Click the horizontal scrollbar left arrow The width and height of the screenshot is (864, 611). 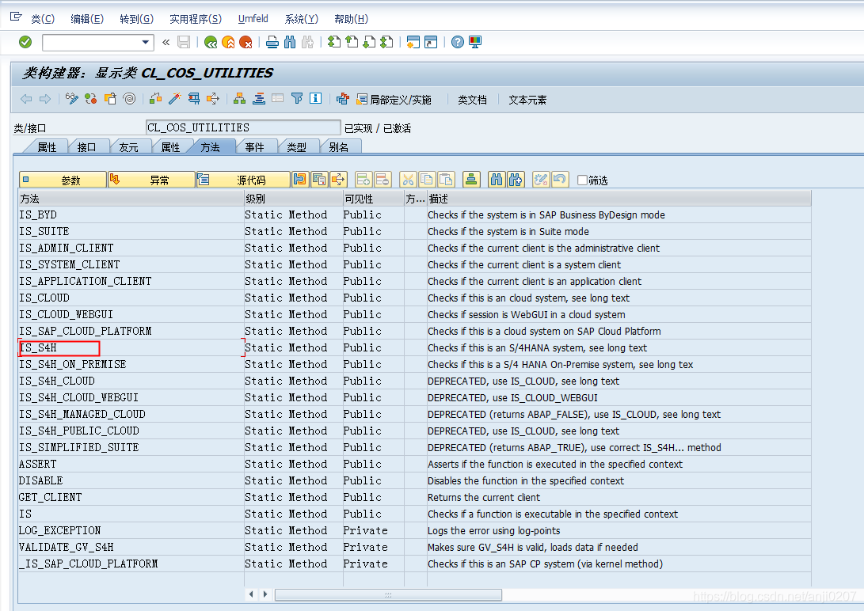coord(251,594)
